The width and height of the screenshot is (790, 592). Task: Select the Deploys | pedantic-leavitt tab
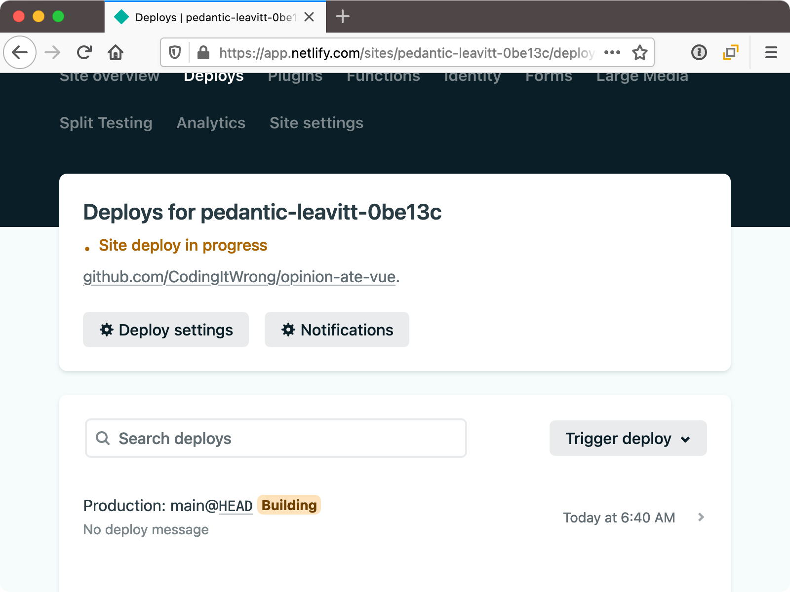pyautogui.click(x=215, y=17)
